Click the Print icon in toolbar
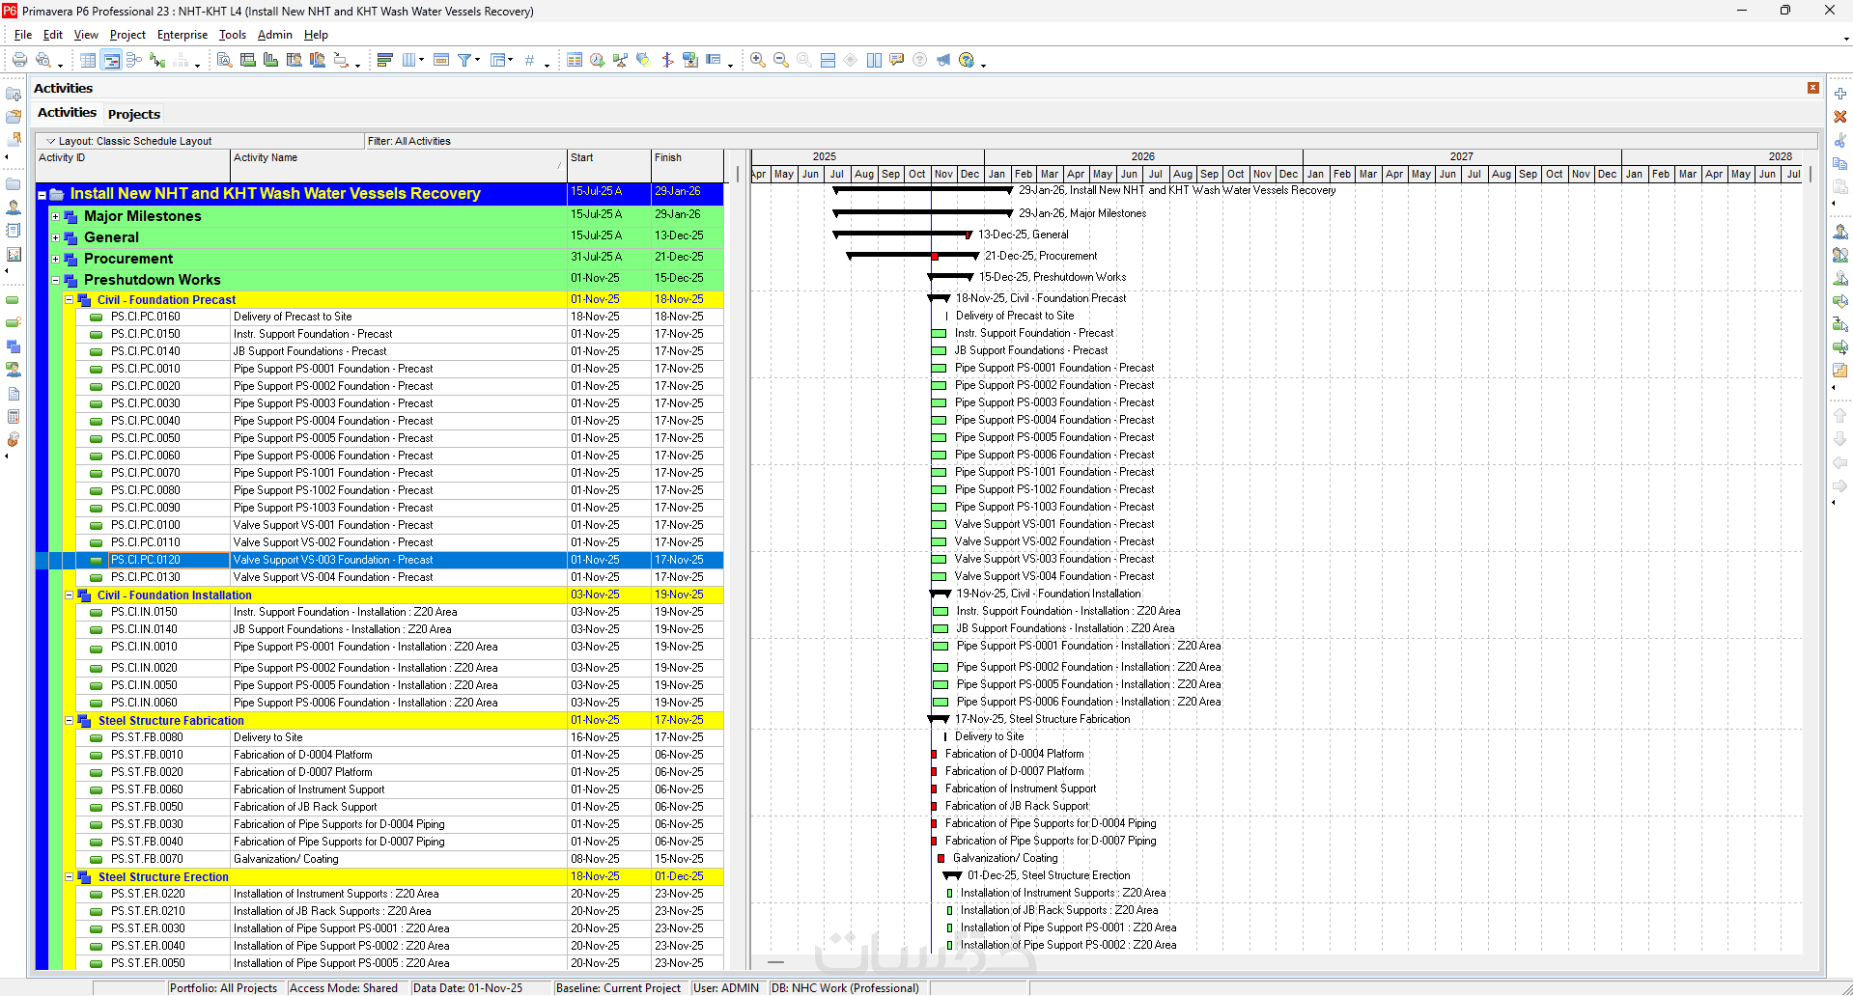This screenshot has width=1853, height=996. point(19,60)
